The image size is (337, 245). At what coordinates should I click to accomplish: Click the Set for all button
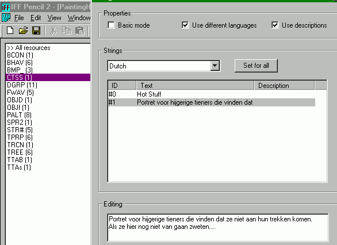(256, 66)
